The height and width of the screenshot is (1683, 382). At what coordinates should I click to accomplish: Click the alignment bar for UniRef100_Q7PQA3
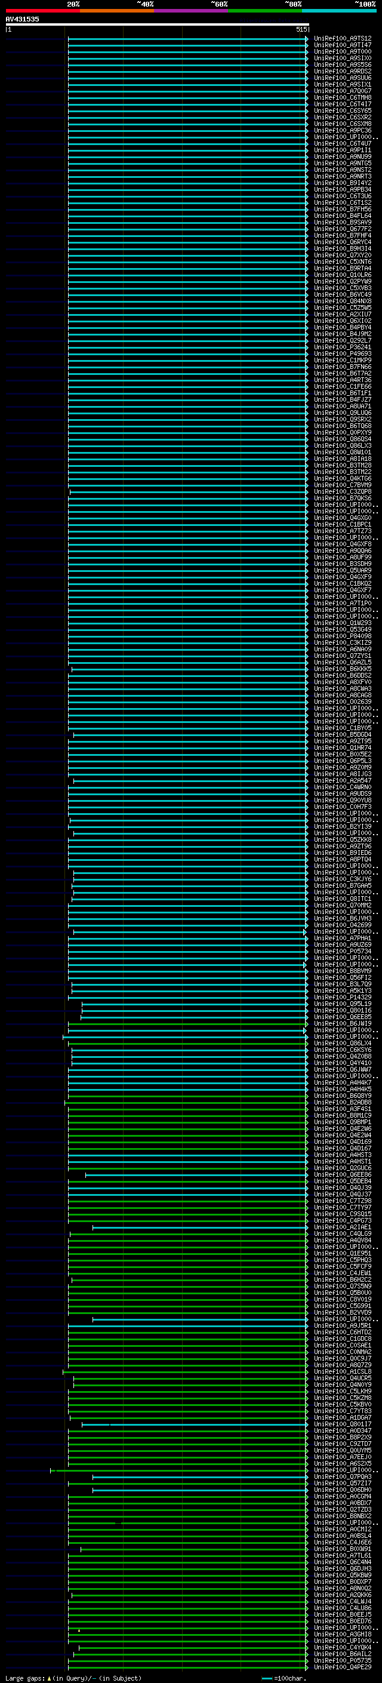pyautogui.click(x=200, y=1476)
